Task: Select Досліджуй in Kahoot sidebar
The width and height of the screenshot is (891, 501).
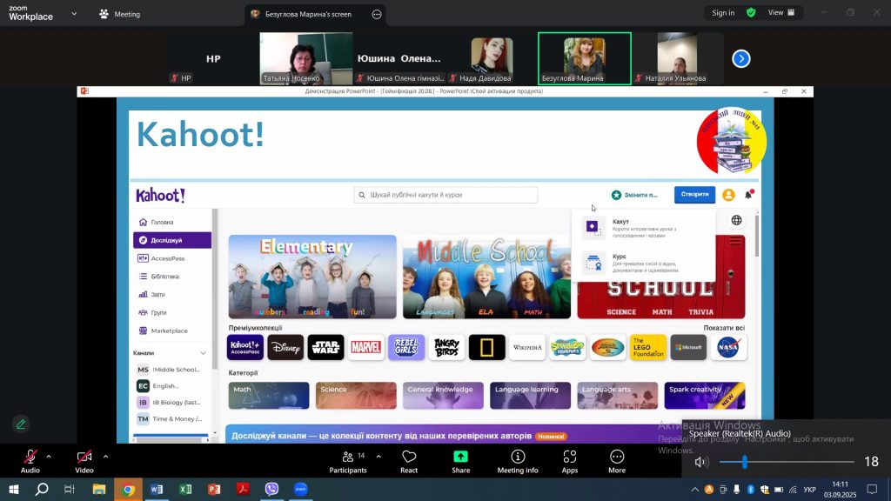Action: pyautogui.click(x=172, y=240)
